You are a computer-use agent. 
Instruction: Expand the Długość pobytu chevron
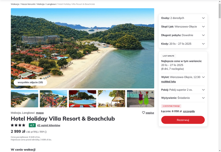point(203,35)
